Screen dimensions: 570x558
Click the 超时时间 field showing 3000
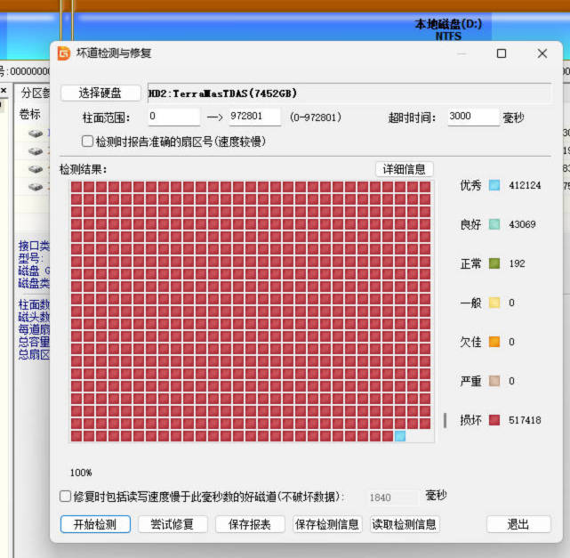(x=473, y=117)
